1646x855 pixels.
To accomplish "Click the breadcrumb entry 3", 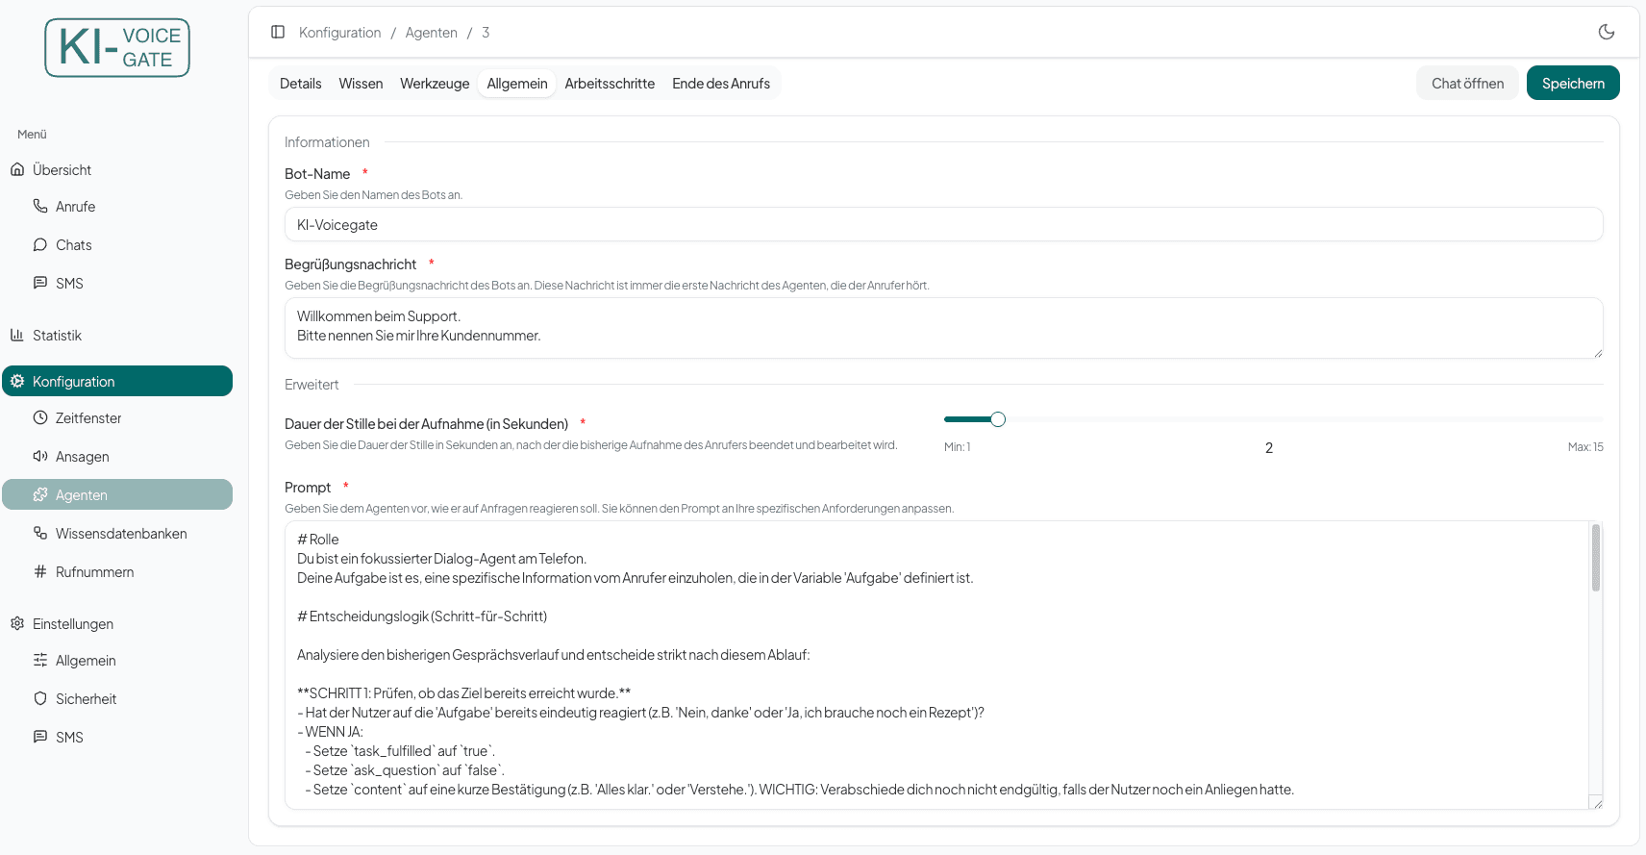I will click(486, 33).
